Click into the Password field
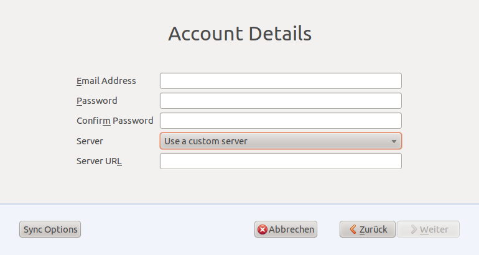The height and width of the screenshot is (255, 479). [x=281, y=101]
